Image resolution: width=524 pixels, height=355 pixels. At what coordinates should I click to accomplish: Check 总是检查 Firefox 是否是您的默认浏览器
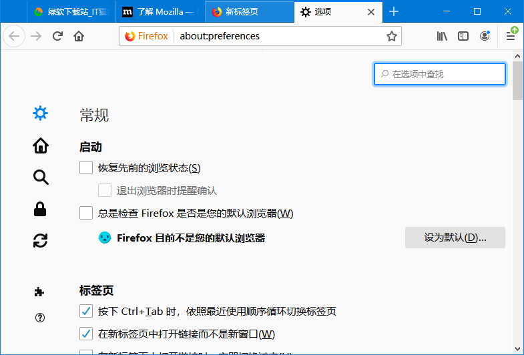click(x=86, y=213)
